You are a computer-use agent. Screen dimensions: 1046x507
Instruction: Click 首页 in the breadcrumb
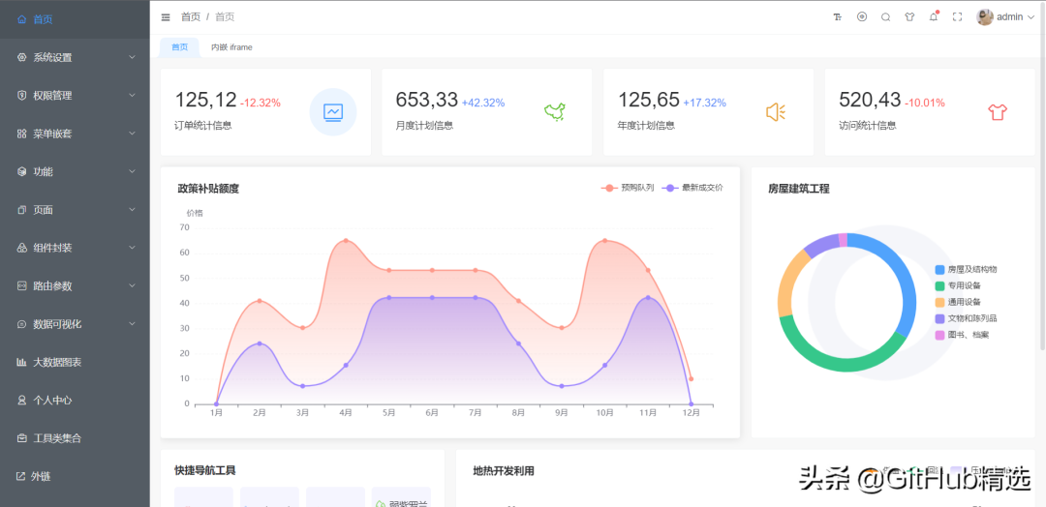click(191, 16)
